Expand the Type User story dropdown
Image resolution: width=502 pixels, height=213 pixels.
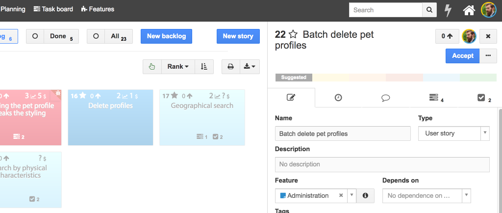pos(484,133)
